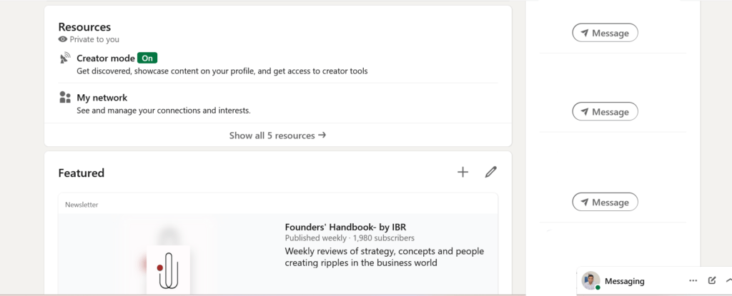Expand the Messaging panel with chevron
The image size is (732, 296).
pyautogui.click(x=728, y=281)
